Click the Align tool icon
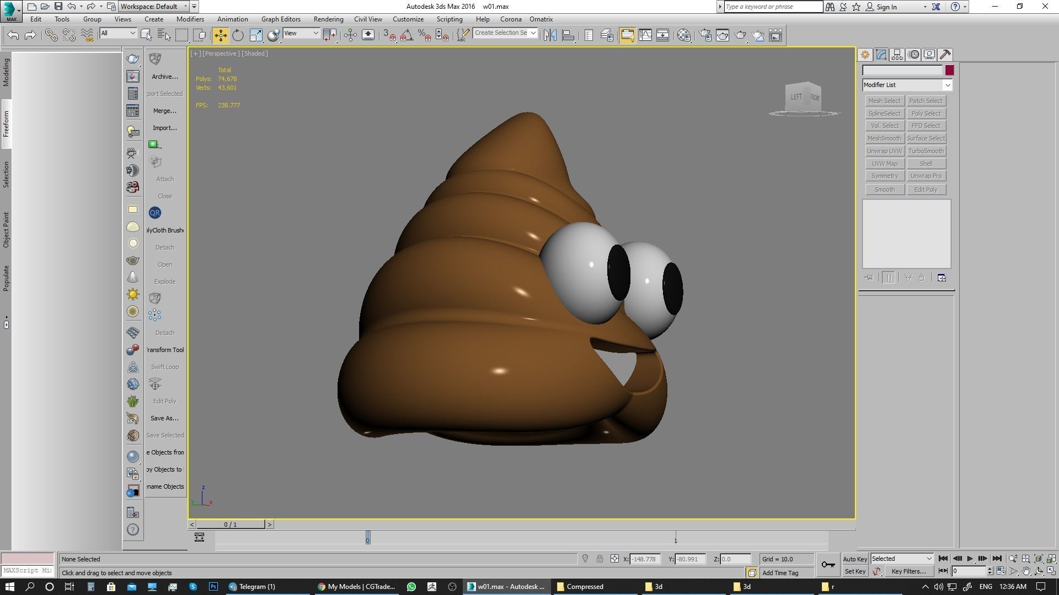Image resolution: width=1059 pixels, height=595 pixels. coord(568,35)
